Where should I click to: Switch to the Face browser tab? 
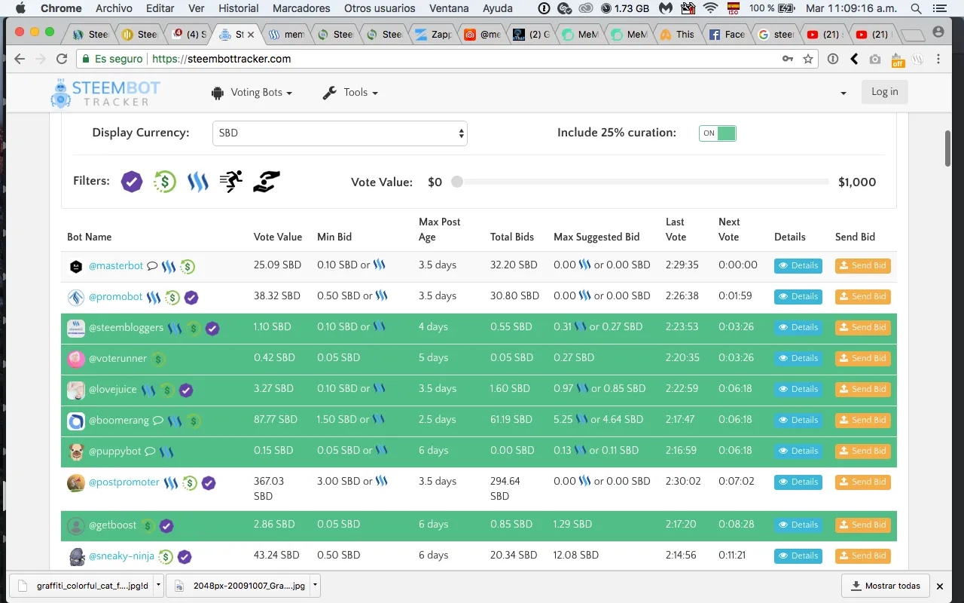click(x=728, y=35)
